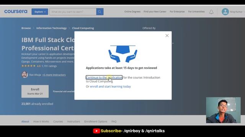Image resolution: width=245 pixels, height=137 pixels.
Task: Click 'Applications take at least 15 days' heading
Action: [121, 68]
